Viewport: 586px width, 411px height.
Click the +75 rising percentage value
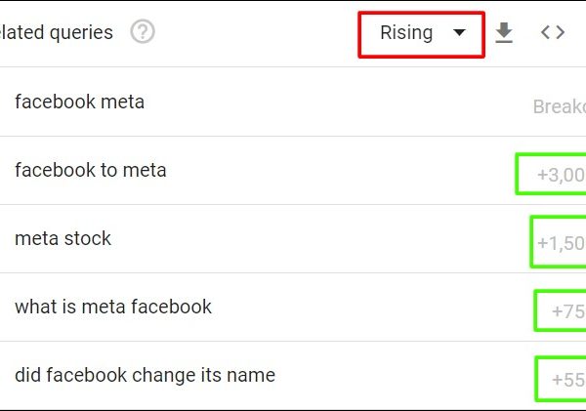[567, 311]
